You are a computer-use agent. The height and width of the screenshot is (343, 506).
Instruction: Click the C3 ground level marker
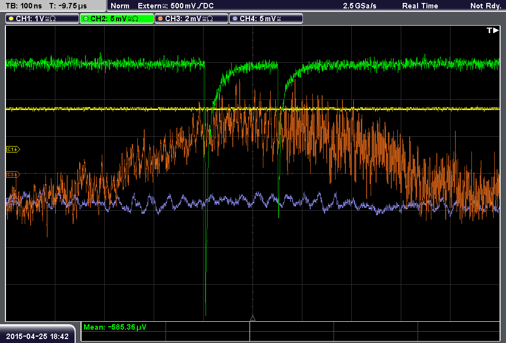tap(13, 174)
